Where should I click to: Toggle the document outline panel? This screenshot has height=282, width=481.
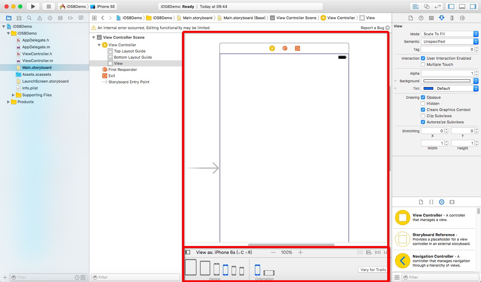(x=188, y=252)
